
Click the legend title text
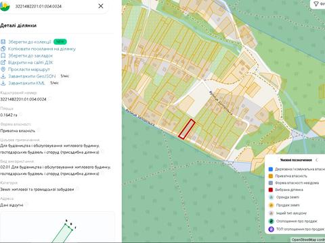tap(296, 160)
